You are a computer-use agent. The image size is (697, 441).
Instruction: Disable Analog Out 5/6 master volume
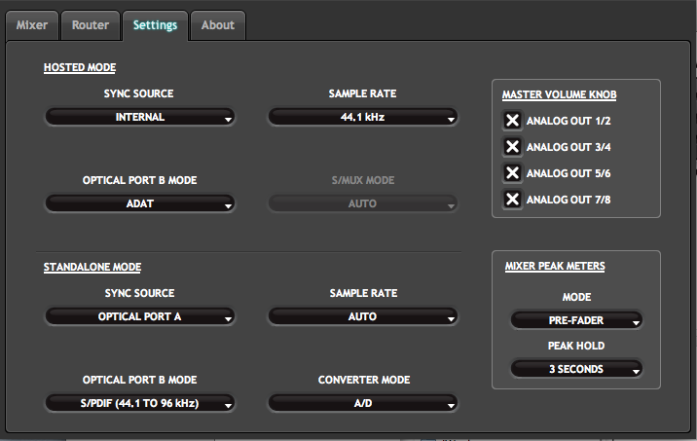click(511, 173)
